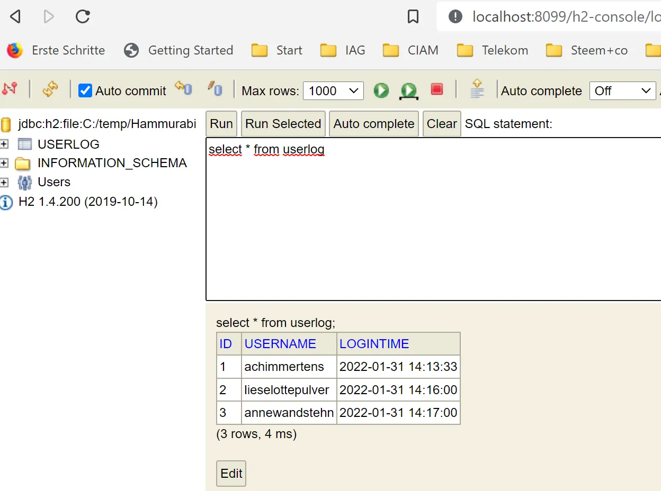Click the INFORMATION_SCHEMA folder icon
This screenshot has height=491, width=661.
23,163
